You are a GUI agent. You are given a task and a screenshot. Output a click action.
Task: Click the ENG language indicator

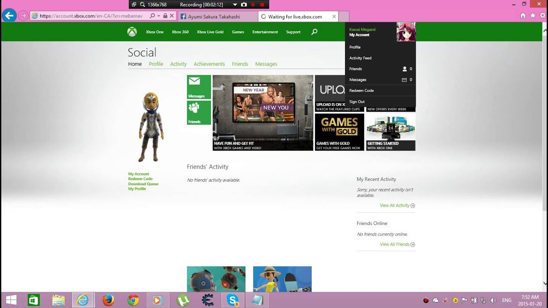tap(507, 300)
